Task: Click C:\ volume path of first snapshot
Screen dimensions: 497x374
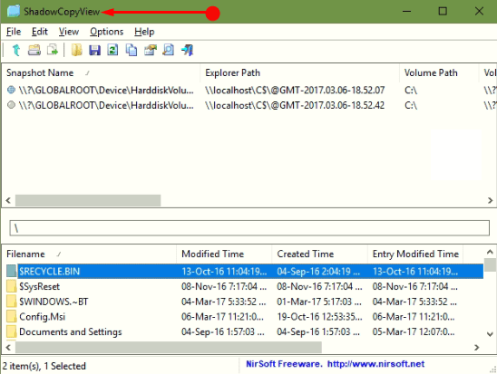Action: pyautogui.click(x=411, y=91)
